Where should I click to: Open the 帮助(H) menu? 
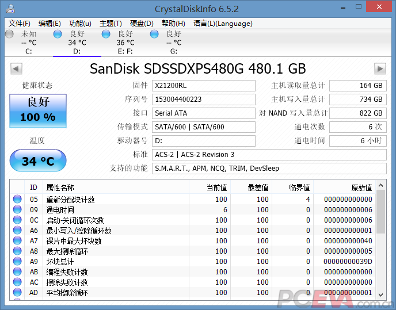point(173,24)
